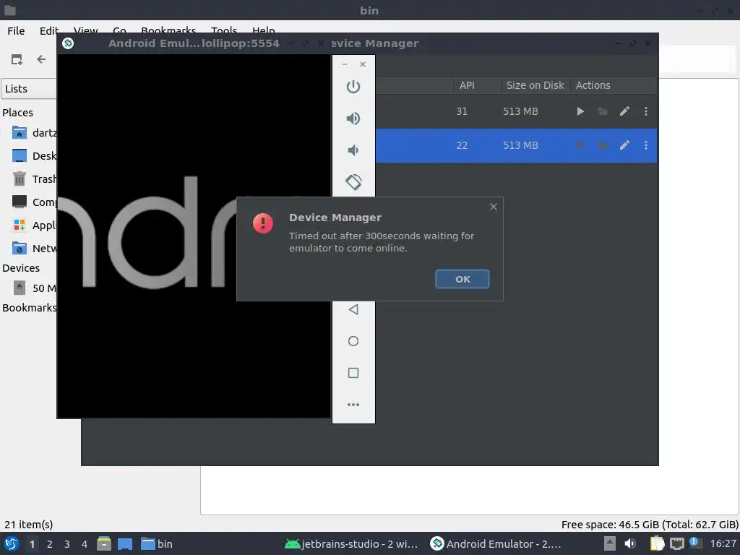Raise volume using emulator volume up icon
The height and width of the screenshot is (555, 740).
(x=353, y=119)
